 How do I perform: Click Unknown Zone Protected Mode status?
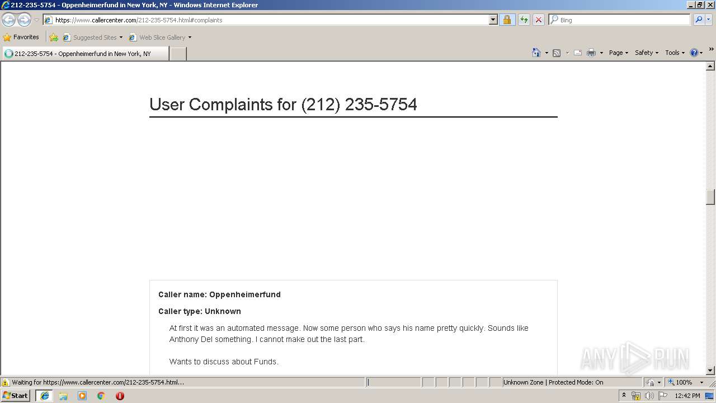(x=553, y=382)
